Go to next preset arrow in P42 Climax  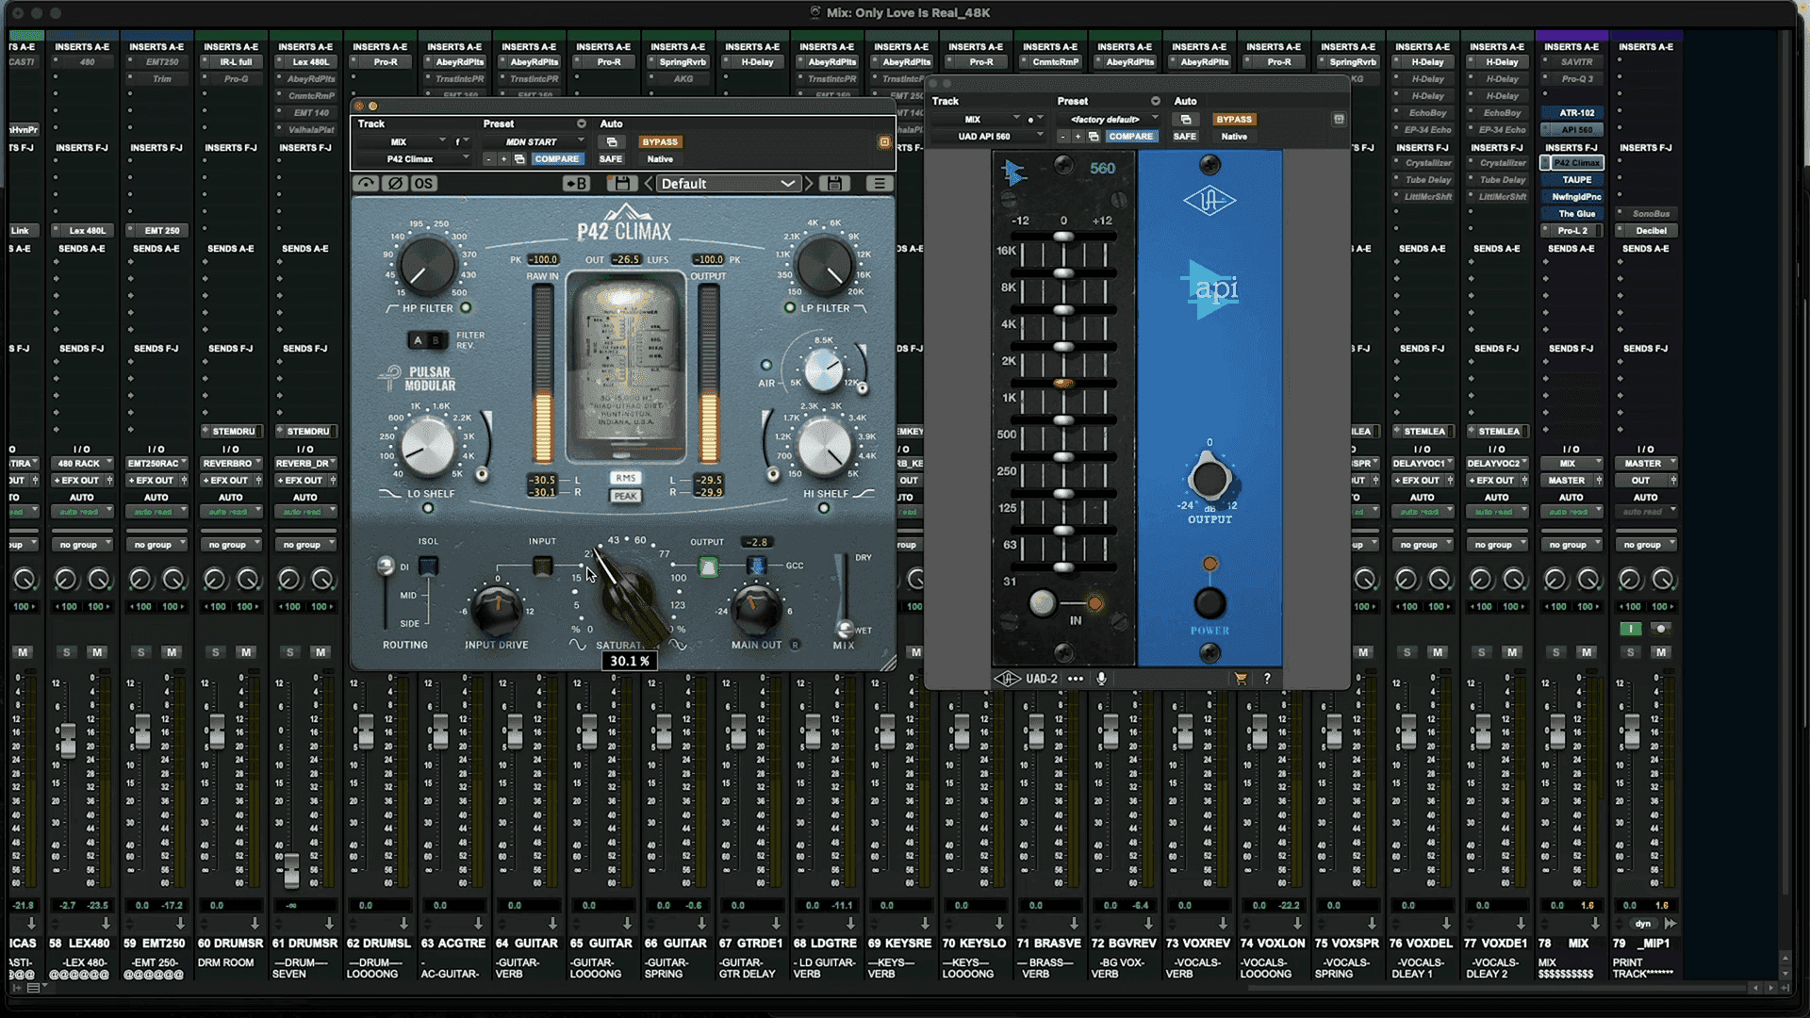tap(809, 184)
